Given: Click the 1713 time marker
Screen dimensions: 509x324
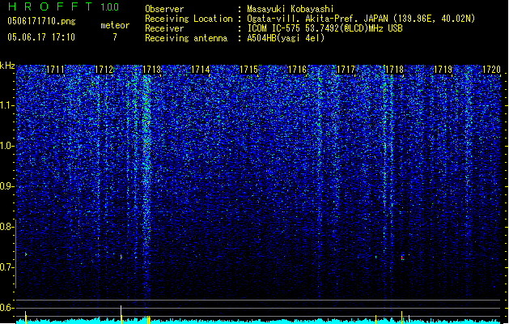Looking at the screenshot, I should tap(152, 70).
